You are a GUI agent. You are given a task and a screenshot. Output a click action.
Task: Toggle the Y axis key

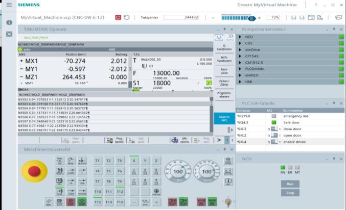pos(145,161)
